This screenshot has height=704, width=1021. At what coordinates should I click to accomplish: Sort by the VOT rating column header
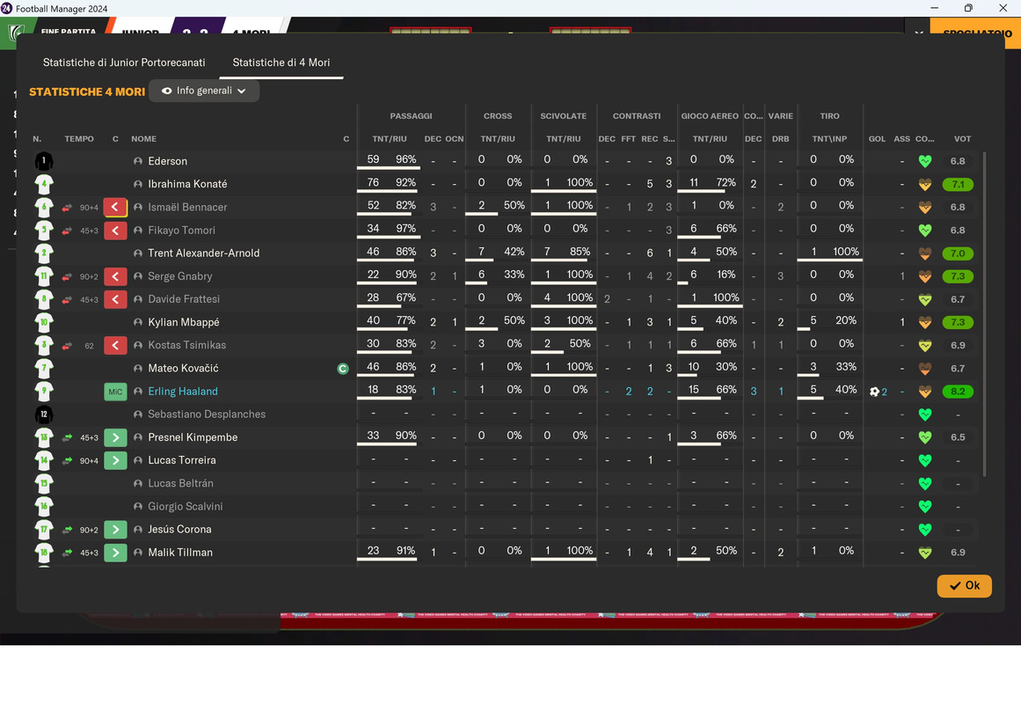click(x=962, y=139)
